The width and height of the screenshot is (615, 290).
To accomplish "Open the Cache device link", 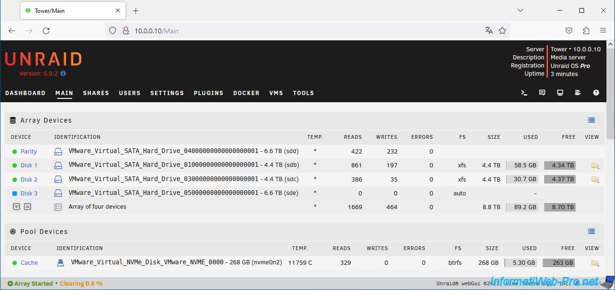I will [x=29, y=263].
